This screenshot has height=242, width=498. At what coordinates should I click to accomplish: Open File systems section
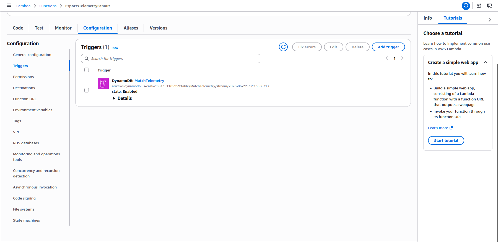tap(24, 209)
